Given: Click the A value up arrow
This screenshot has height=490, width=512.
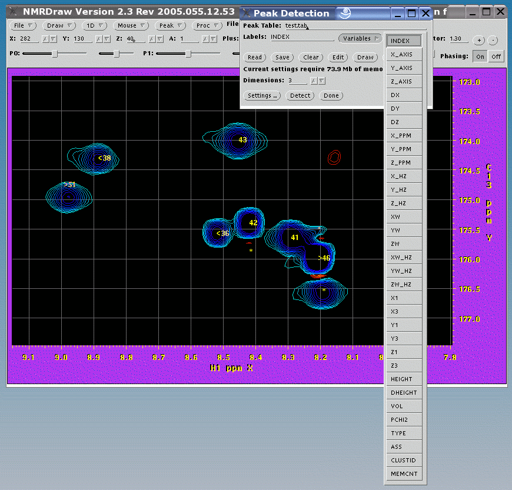Looking at the screenshot, I should pyautogui.click(x=205, y=39).
